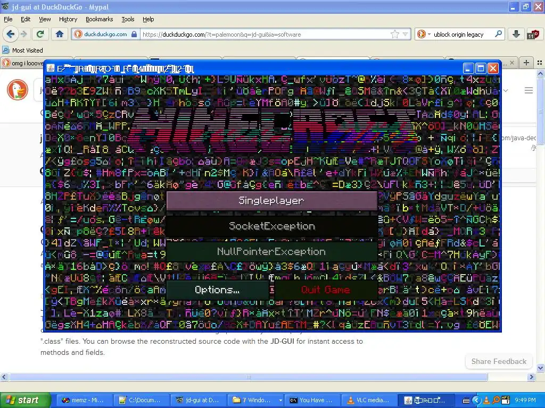545x408 pixels.
Task: Click the JD-GUI bold text in description
Action: point(282,342)
